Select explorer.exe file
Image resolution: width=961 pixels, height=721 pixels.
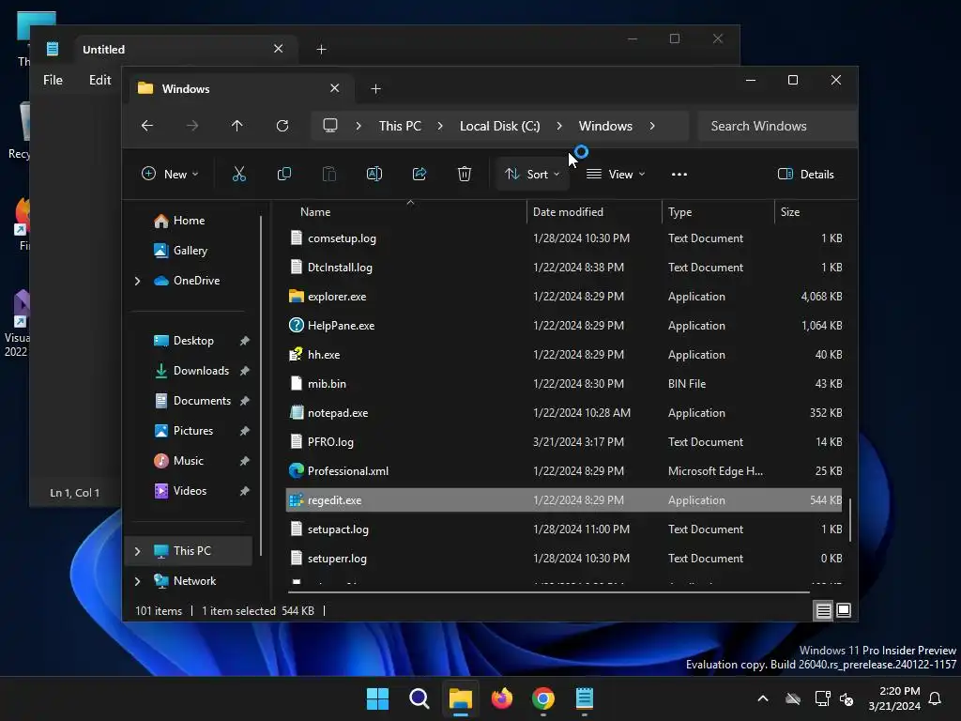pyautogui.click(x=564, y=297)
